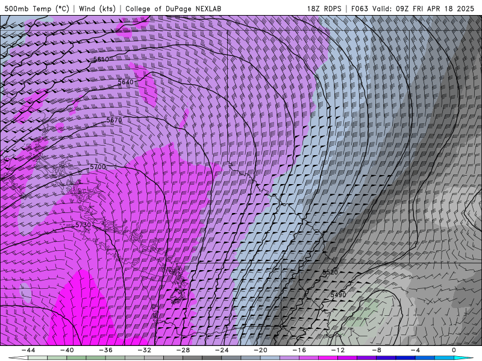The image size is (482, 361).
Task: Select 'College of DuPage NEXLAB' header text
Action: click(173, 8)
